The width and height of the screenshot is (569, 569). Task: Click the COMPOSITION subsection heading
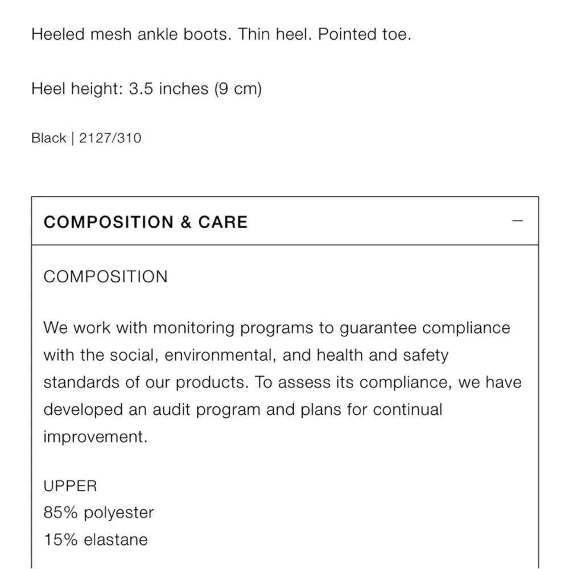click(x=105, y=277)
